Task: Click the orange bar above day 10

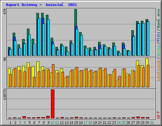Action: coord(53,76)
